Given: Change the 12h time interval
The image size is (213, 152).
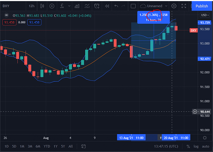Looking at the screenshot, I should pos(31,6).
